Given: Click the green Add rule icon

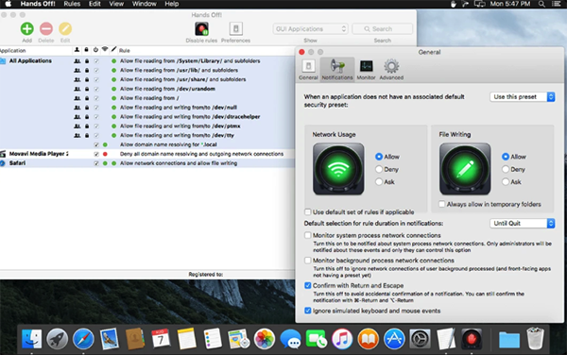Looking at the screenshot, I should click(27, 28).
